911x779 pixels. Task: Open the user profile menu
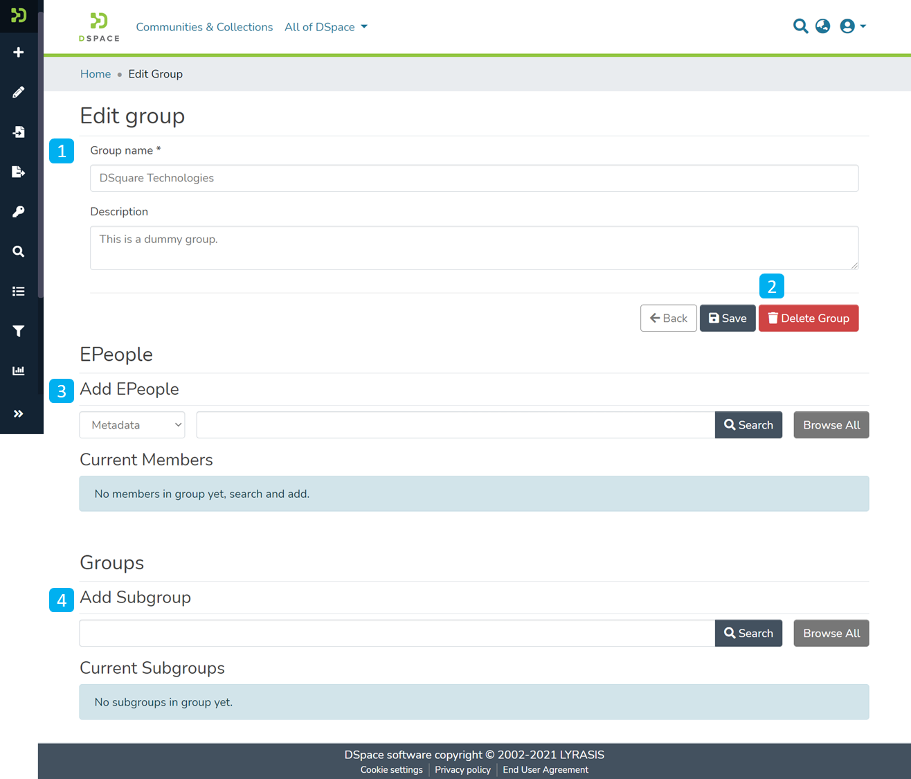(852, 26)
